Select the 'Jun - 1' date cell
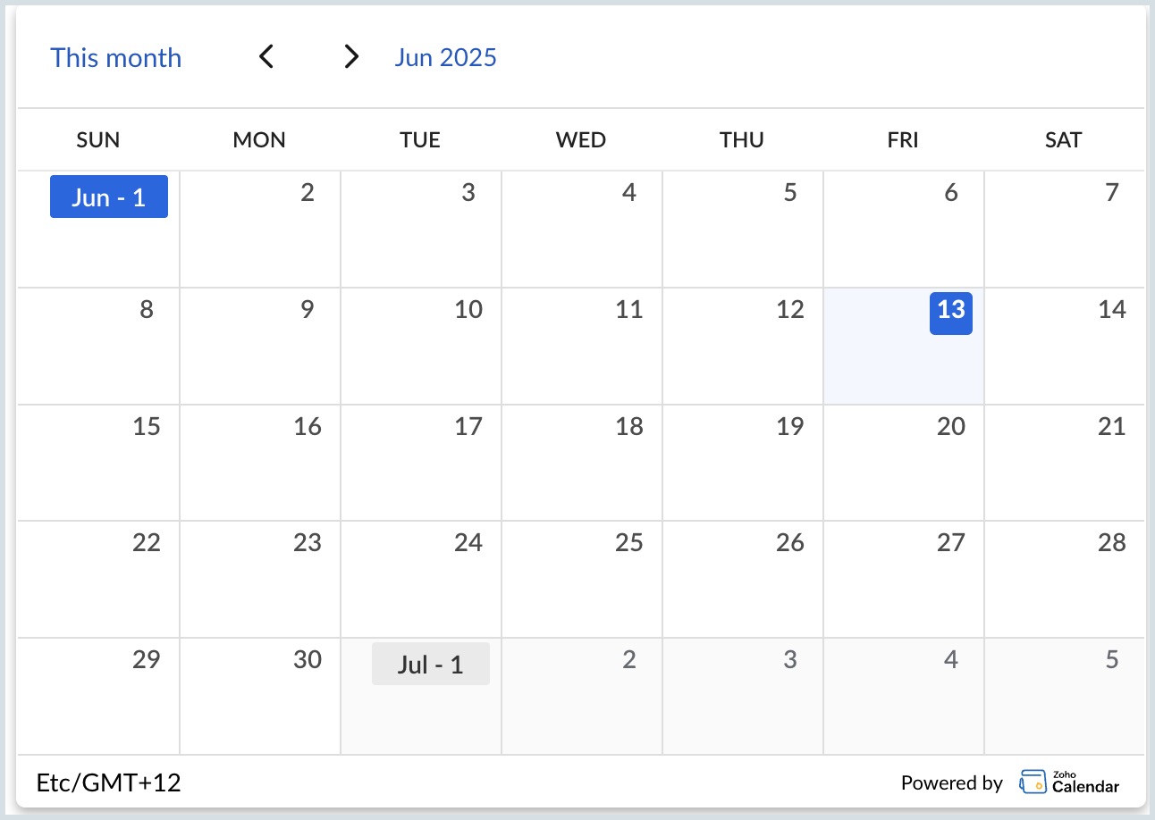The image size is (1155, 820). pyautogui.click(x=108, y=197)
